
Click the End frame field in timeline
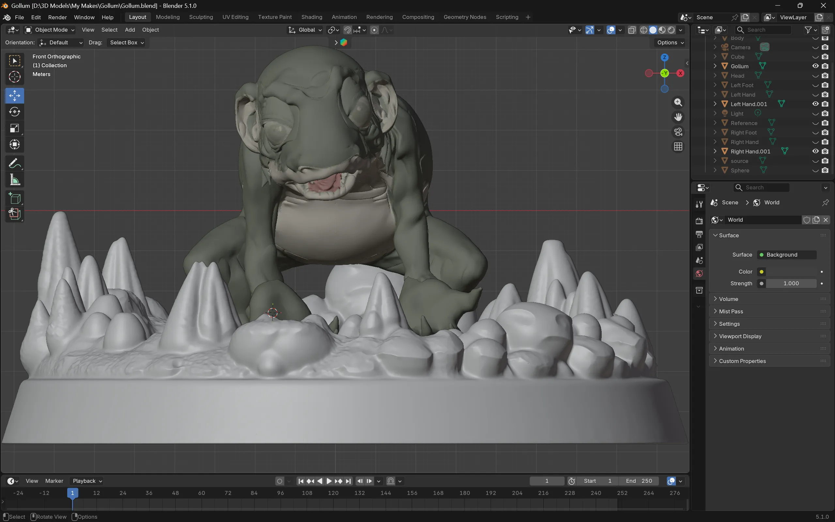coord(639,481)
